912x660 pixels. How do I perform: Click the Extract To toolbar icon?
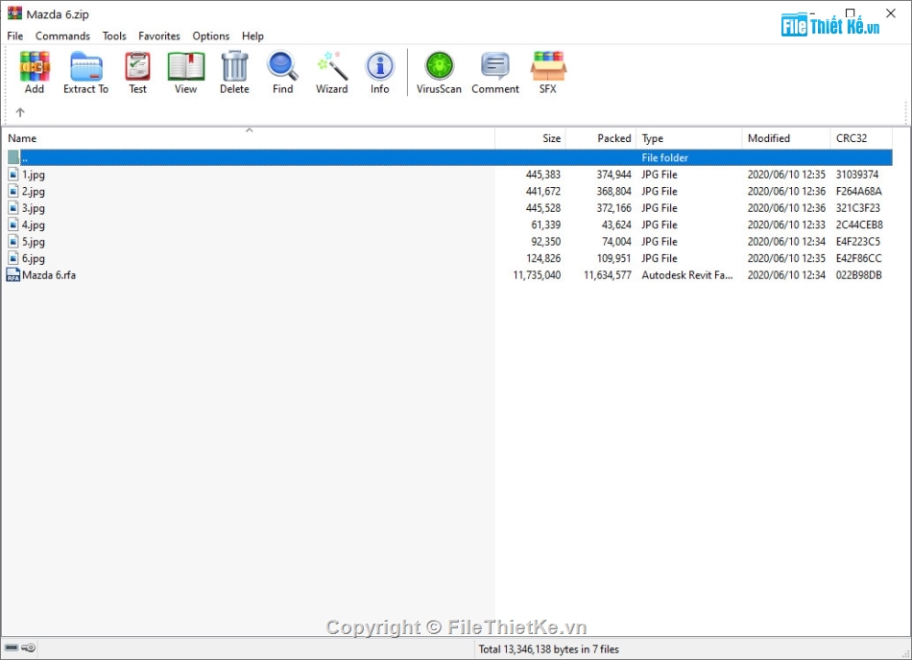pos(86,67)
